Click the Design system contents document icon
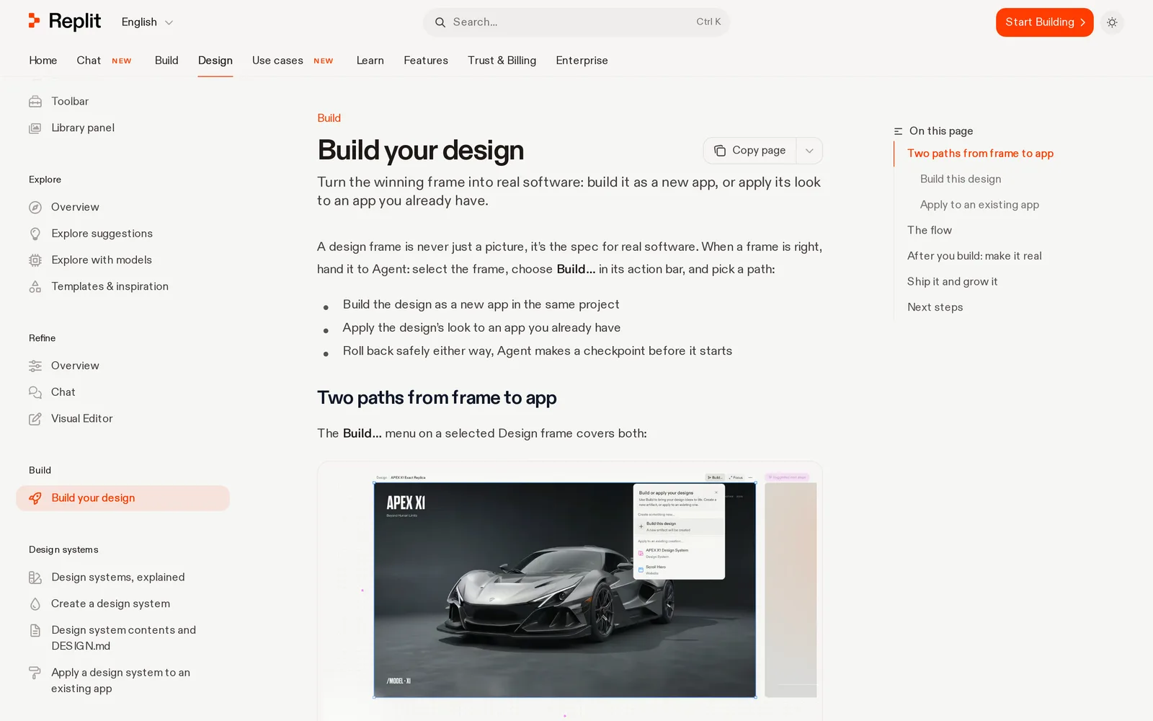 pyautogui.click(x=35, y=630)
